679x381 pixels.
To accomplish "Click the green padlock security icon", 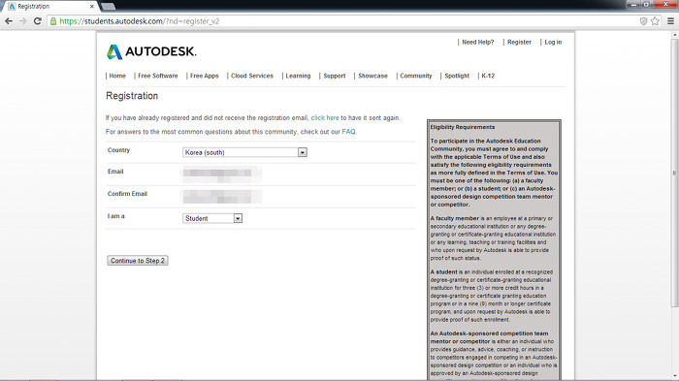I will pyautogui.click(x=53, y=21).
